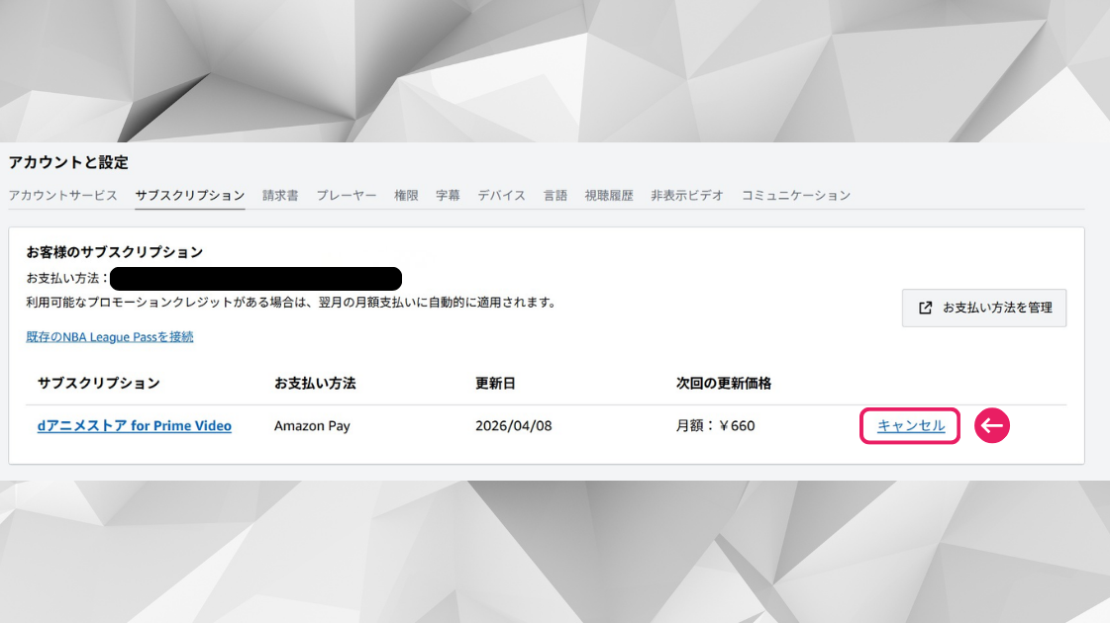Click the pink arrow circle icon
This screenshot has height=623, width=1110.
[x=992, y=426]
